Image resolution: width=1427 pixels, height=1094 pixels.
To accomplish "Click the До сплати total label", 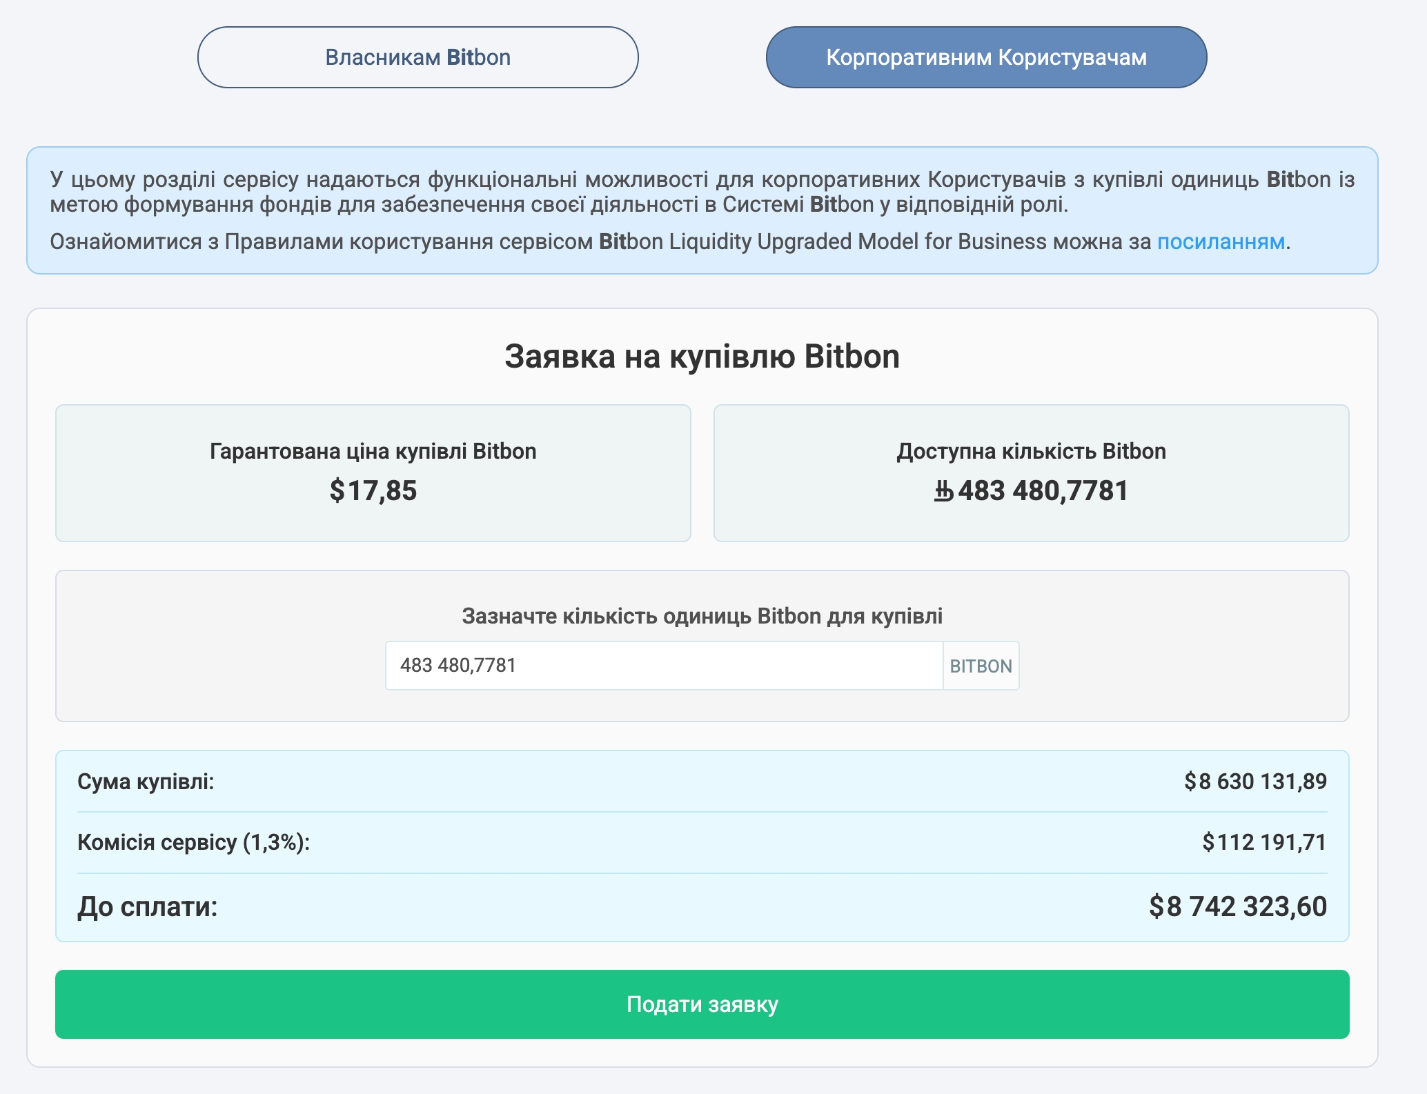I will tap(148, 906).
